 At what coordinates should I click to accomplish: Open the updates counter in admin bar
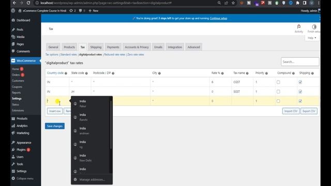(x=72, y=10)
